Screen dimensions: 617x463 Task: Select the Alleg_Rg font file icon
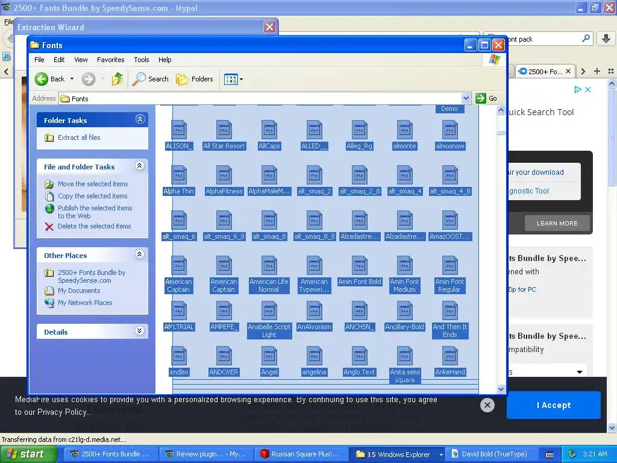coord(359,130)
